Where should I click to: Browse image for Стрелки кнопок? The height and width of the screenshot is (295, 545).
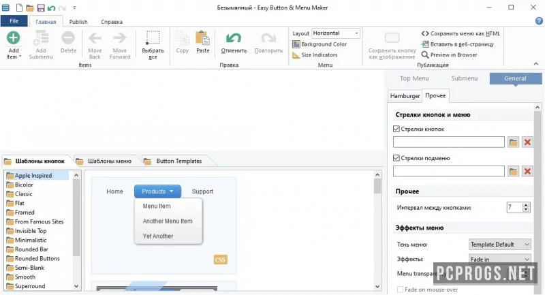coord(514,142)
